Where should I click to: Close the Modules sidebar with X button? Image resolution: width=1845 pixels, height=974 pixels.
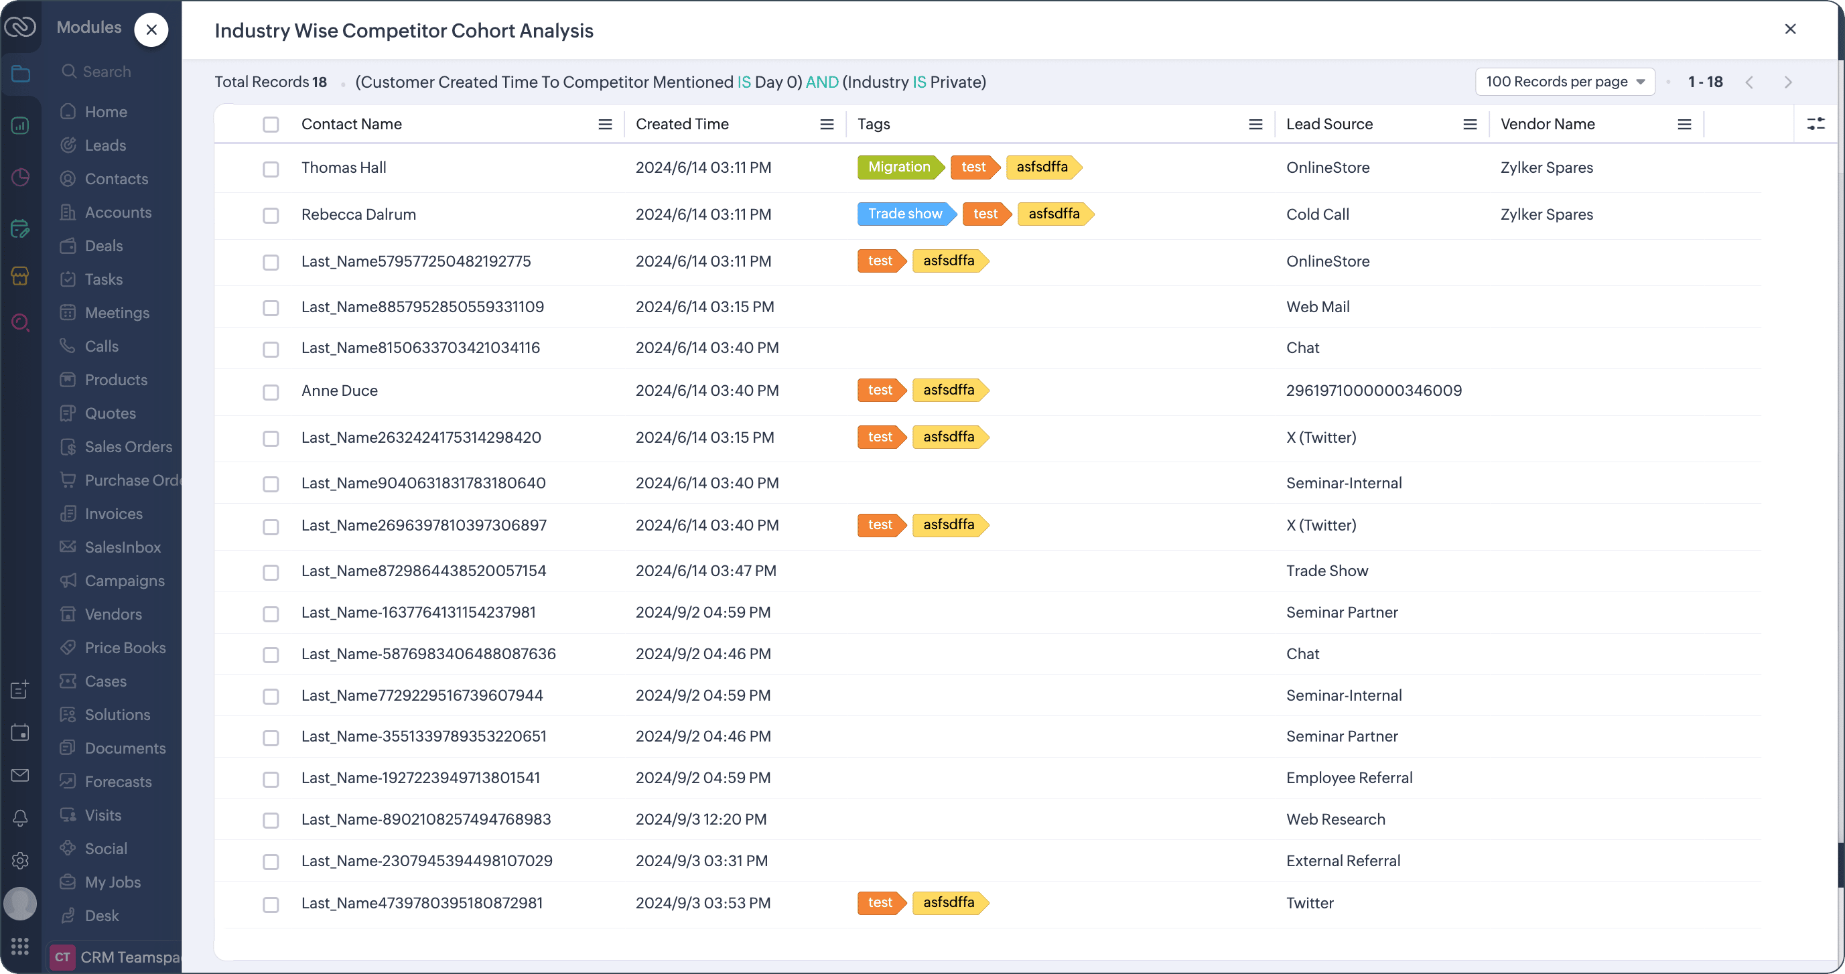click(x=151, y=29)
